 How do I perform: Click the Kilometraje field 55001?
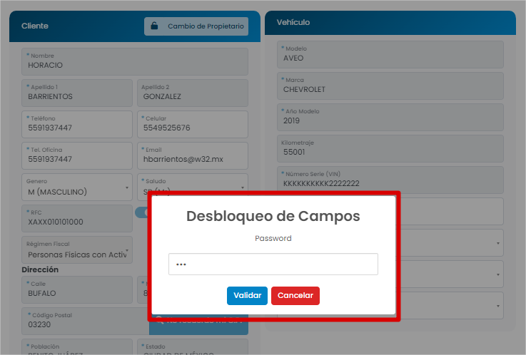click(390, 149)
